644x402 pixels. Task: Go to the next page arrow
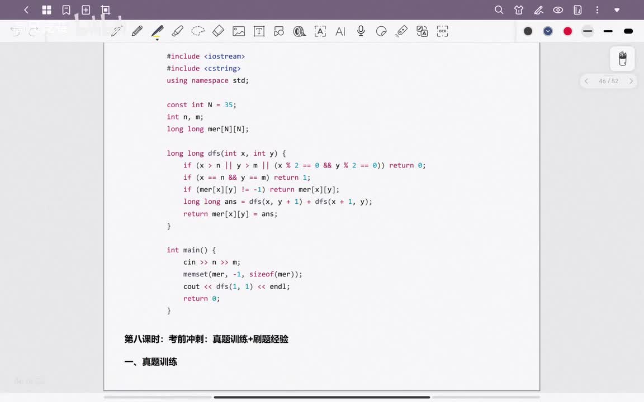click(x=631, y=81)
